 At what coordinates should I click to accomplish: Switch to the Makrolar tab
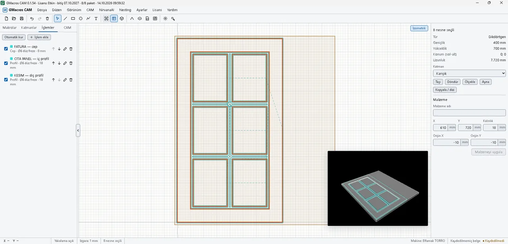click(x=10, y=28)
